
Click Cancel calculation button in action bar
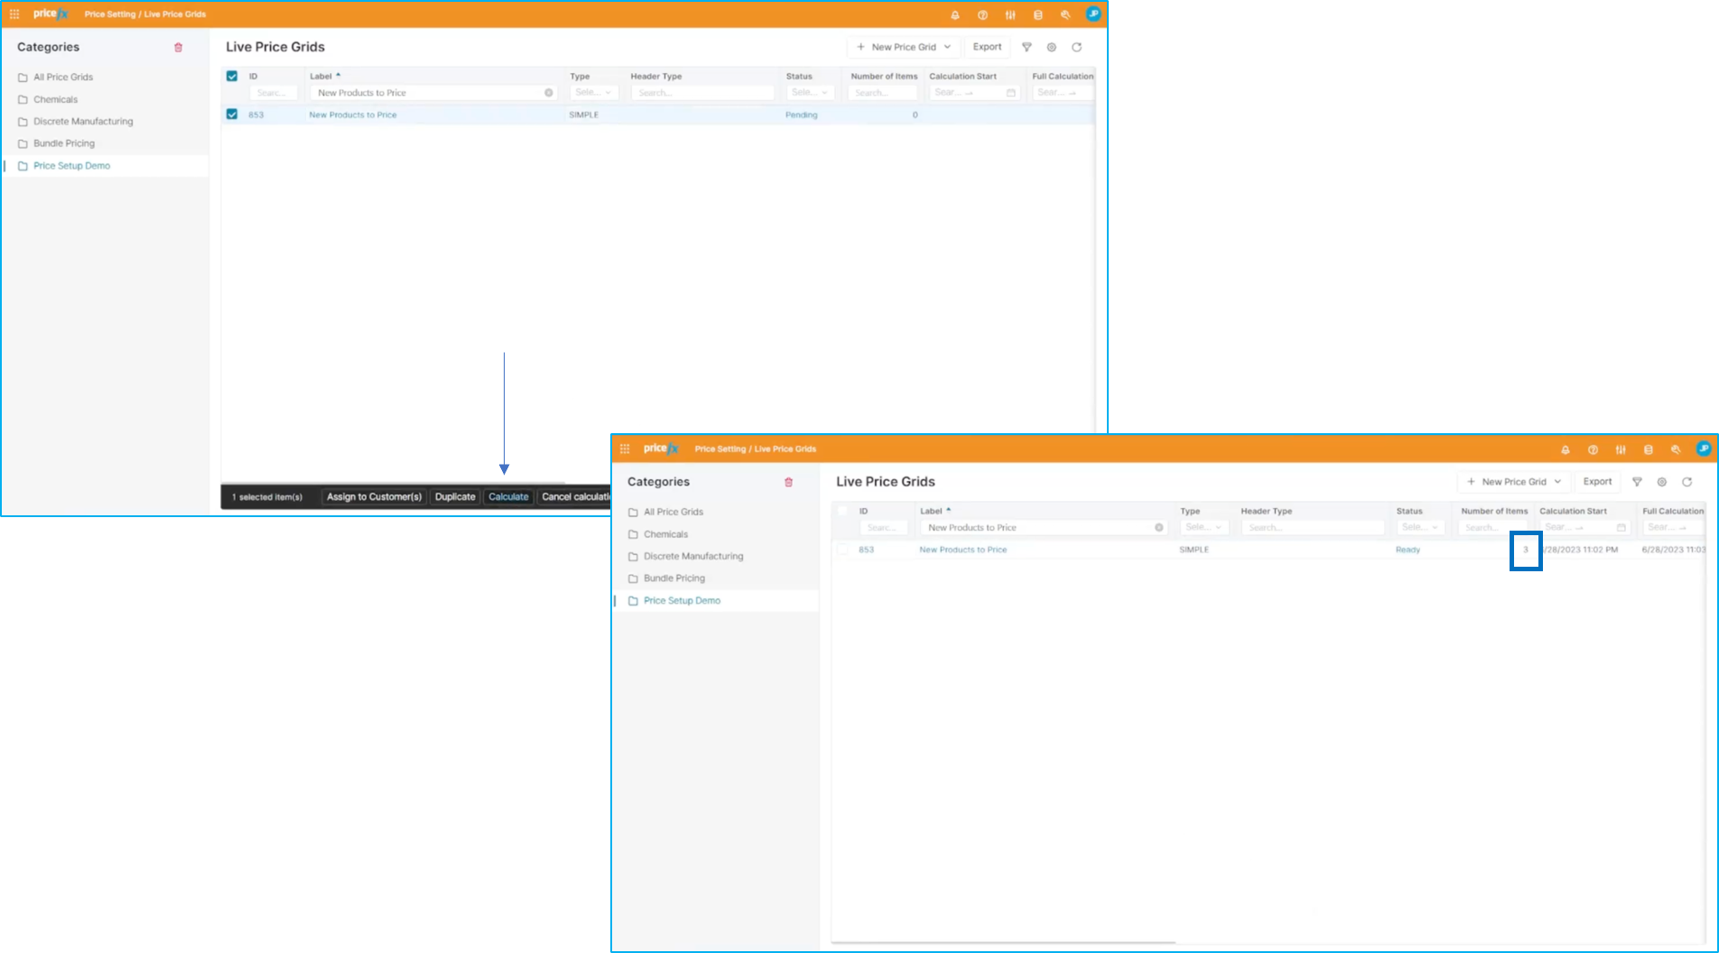pos(574,497)
